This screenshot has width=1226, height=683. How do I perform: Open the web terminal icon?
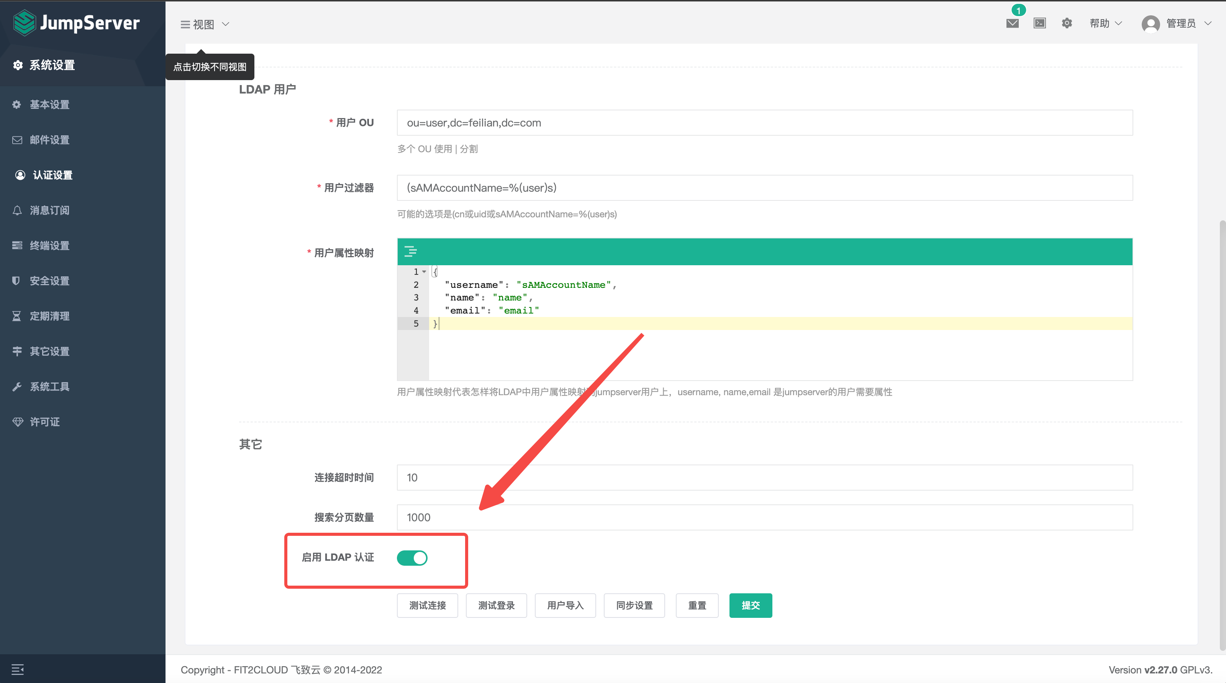click(x=1039, y=23)
